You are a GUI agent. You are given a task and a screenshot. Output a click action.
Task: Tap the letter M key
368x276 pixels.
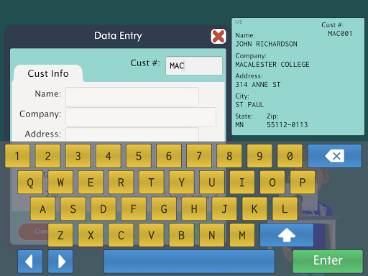(242, 235)
